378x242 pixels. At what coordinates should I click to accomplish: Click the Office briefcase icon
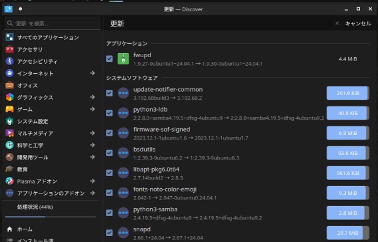click(x=9, y=85)
